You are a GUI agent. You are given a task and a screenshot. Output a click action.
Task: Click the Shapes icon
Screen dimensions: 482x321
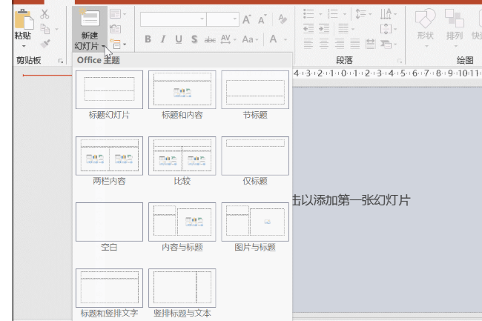coord(425,19)
